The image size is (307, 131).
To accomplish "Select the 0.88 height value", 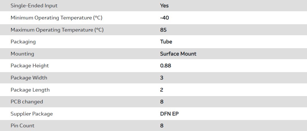I will (x=166, y=66).
